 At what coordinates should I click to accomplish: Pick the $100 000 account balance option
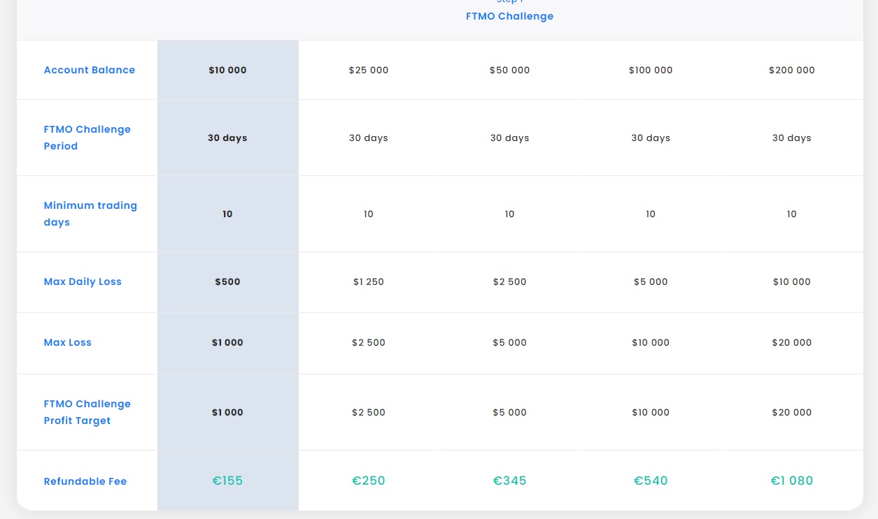pyautogui.click(x=651, y=70)
